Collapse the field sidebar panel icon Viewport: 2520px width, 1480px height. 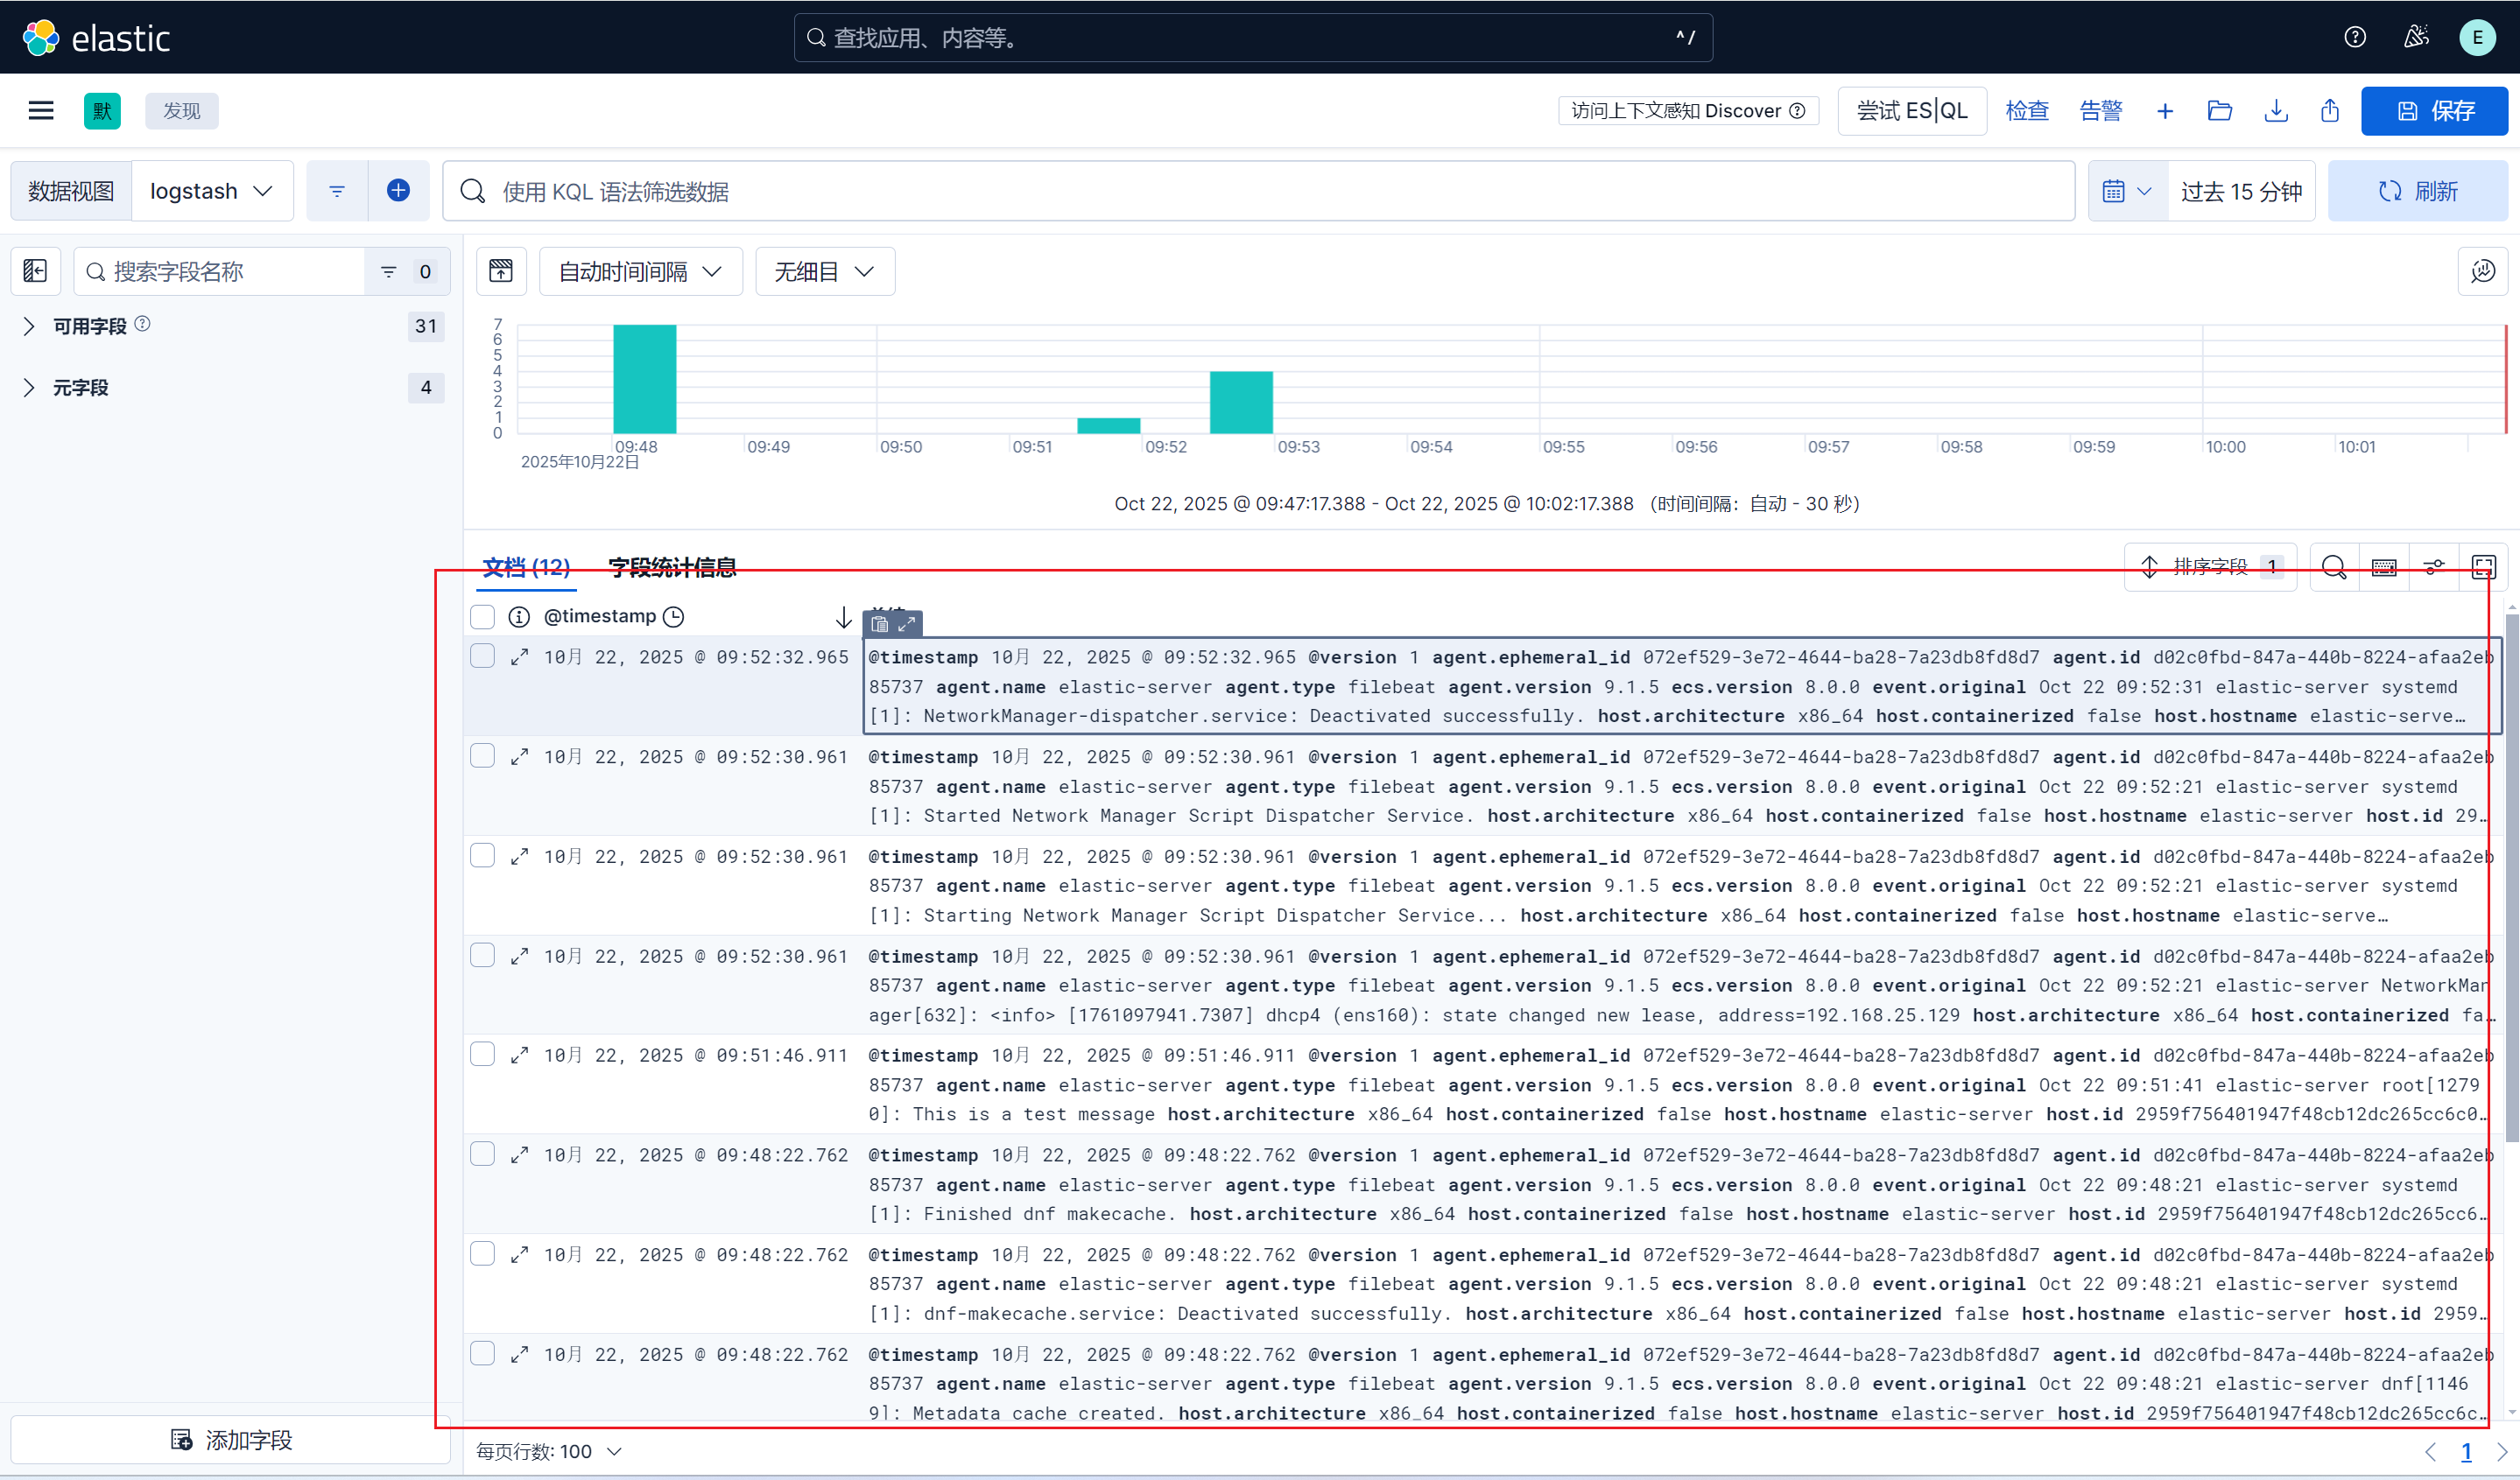click(36, 270)
